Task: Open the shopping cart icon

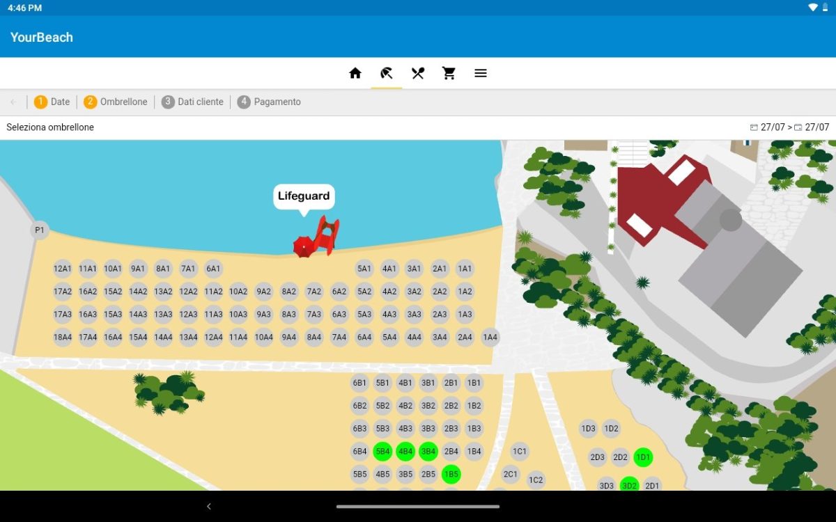Action: (449, 73)
